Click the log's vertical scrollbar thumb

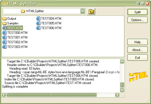(x=122, y=85)
